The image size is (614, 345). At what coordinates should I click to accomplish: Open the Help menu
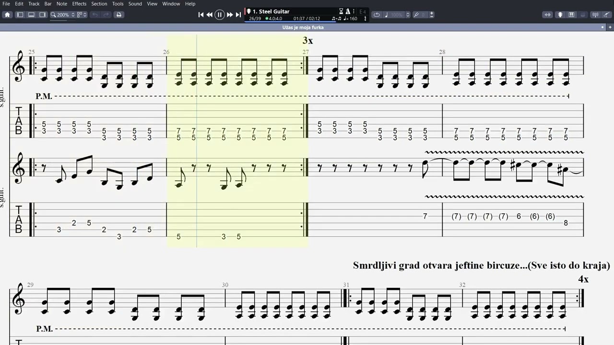190,4
